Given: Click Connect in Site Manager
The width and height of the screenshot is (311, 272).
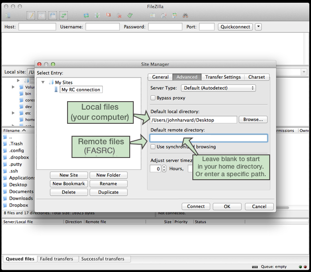Looking at the screenshot, I should [196, 206].
